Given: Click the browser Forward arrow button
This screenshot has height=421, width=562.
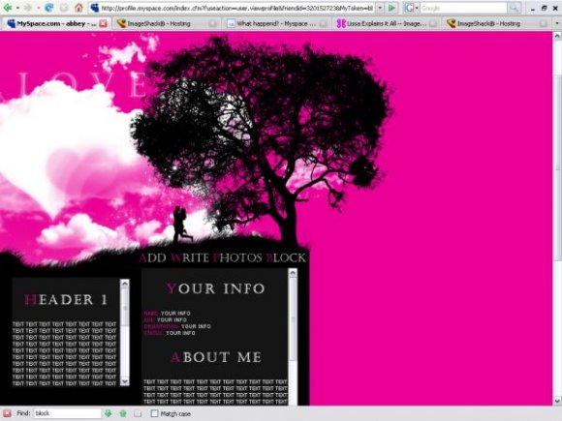Looking at the screenshot, I should click(x=28, y=8).
